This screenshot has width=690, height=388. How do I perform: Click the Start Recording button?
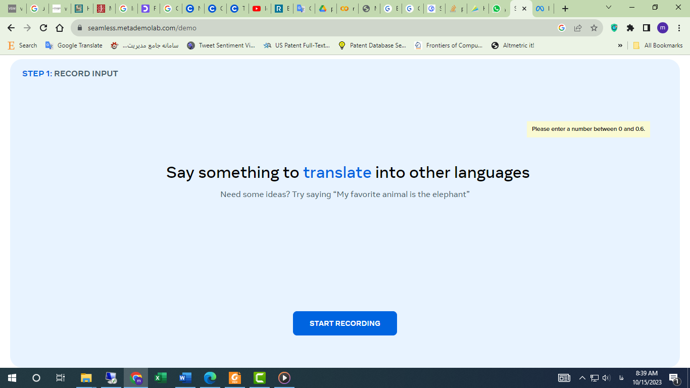345,323
